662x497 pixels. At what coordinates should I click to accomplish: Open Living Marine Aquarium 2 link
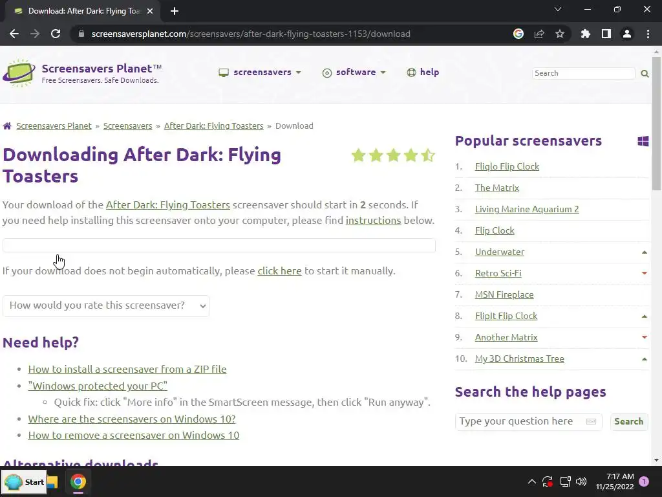pyautogui.click(x=526, y=209)
